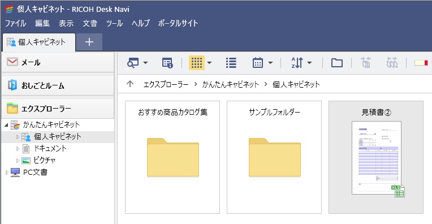
Task: Click the A-Z sort icon
Action: pos(297,63)
